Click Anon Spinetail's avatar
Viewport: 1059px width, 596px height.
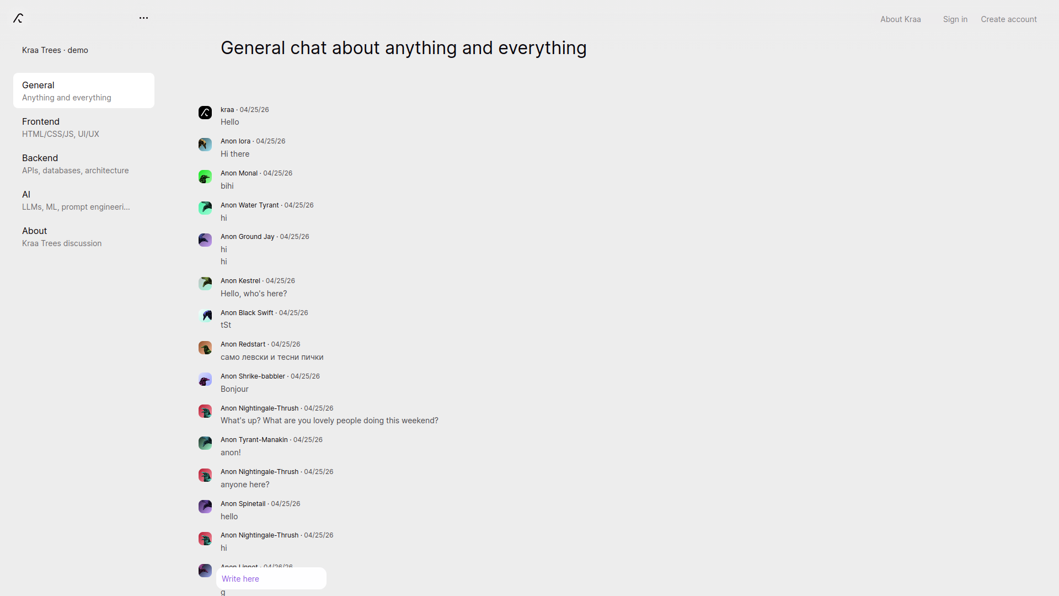point(205,507)
